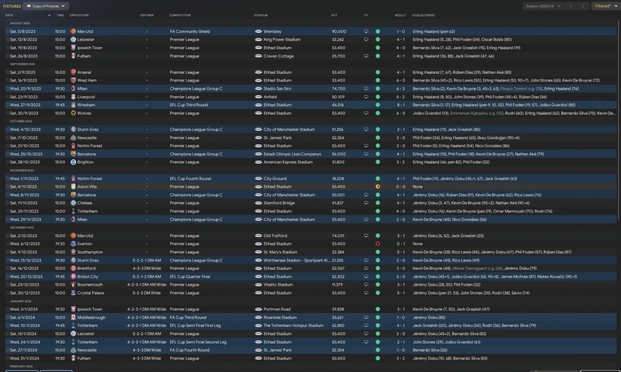Sort by the Opposition column header
Viewport: 621px width, 372px height.
79,15
